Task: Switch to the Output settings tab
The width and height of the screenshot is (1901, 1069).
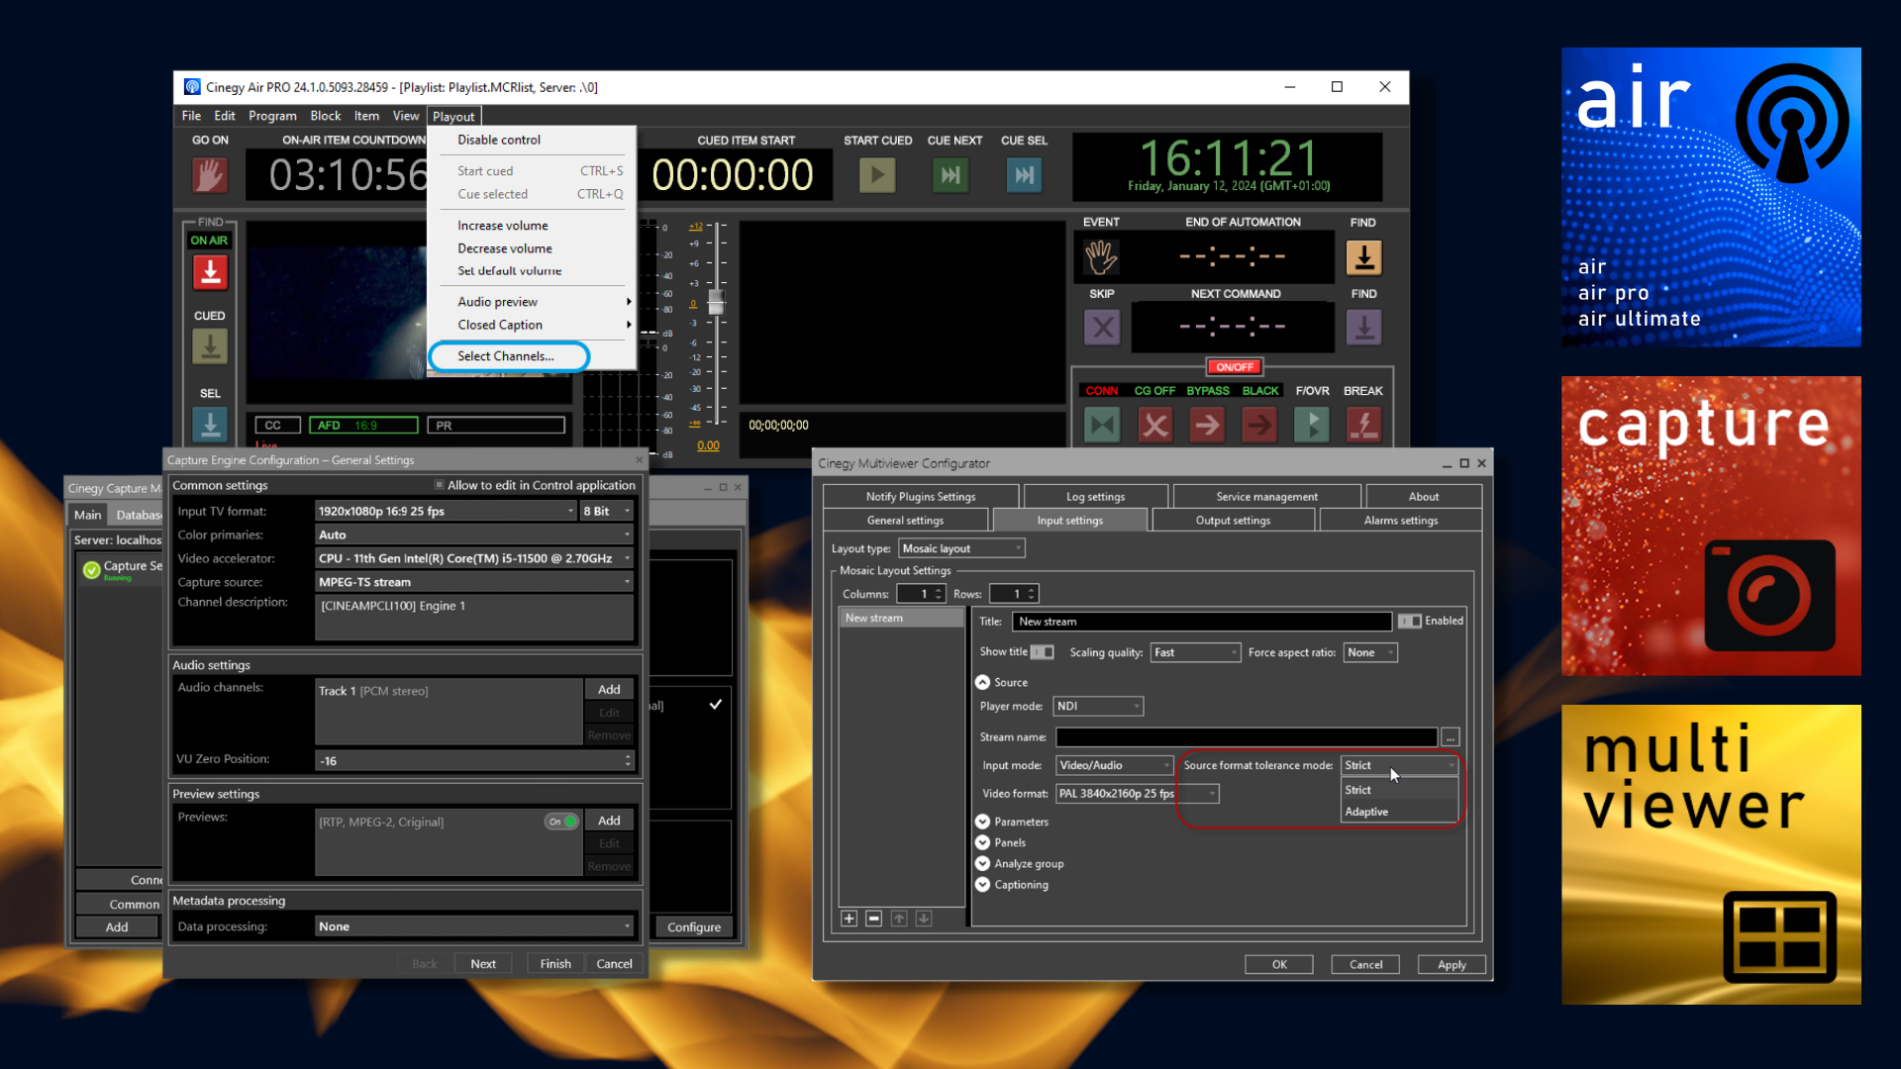Action: 1233,520
